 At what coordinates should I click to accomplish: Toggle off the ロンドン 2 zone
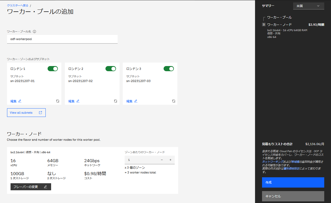click(111, 69)
